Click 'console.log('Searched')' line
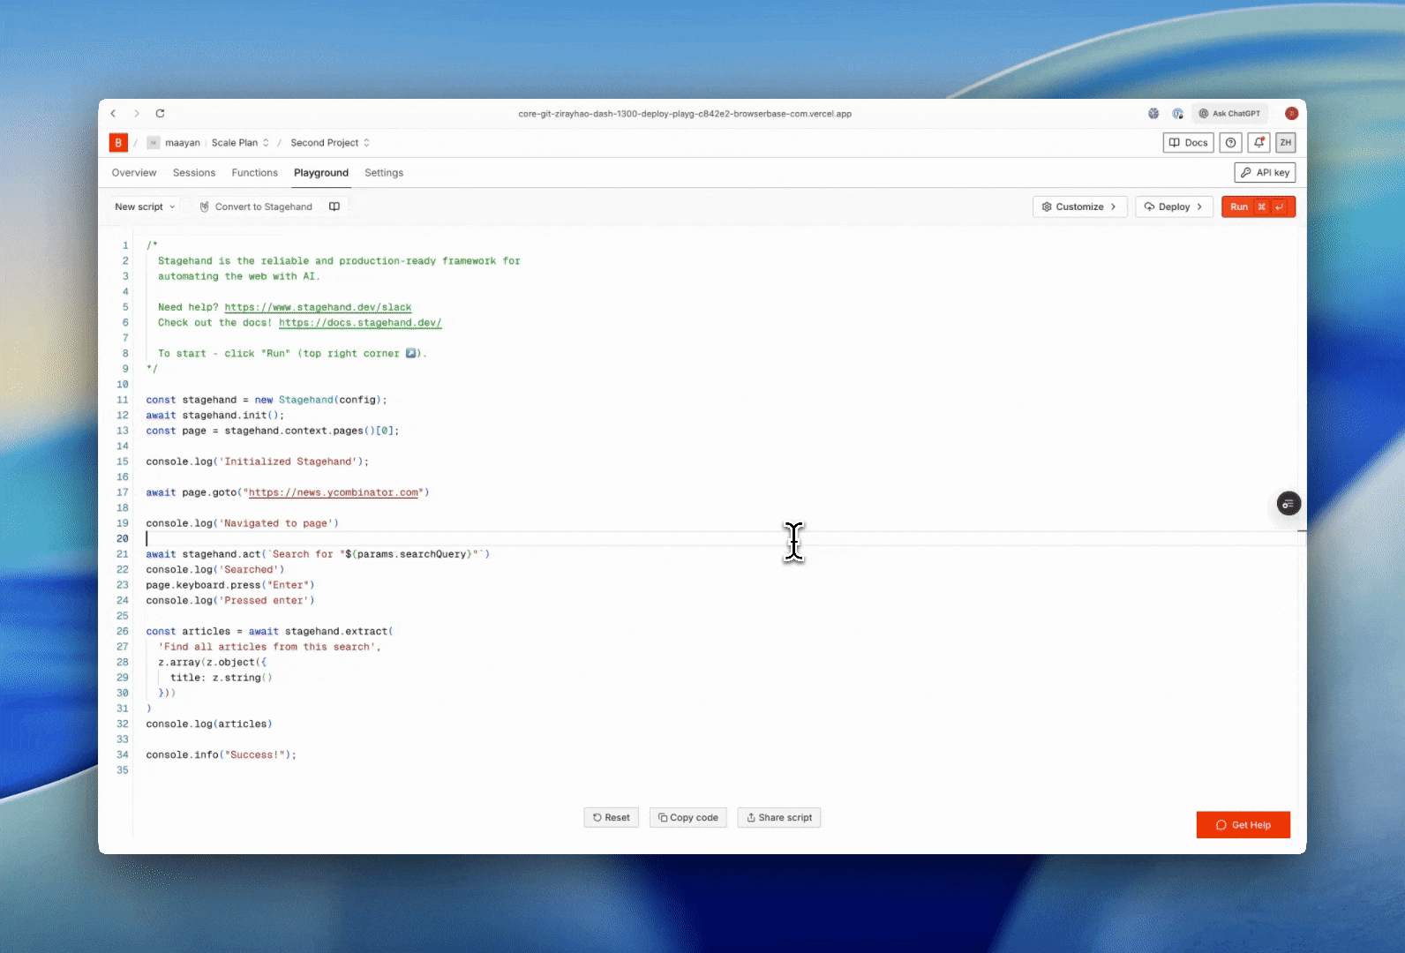1405x953 pixels. point(215,570)
